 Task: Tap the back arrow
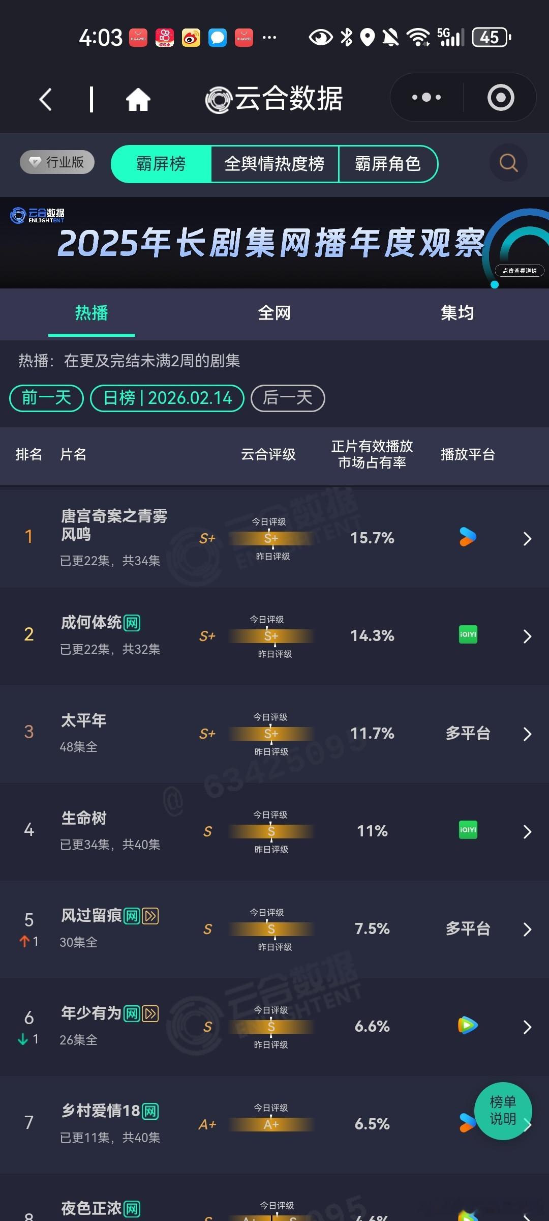tap(46, 98)
